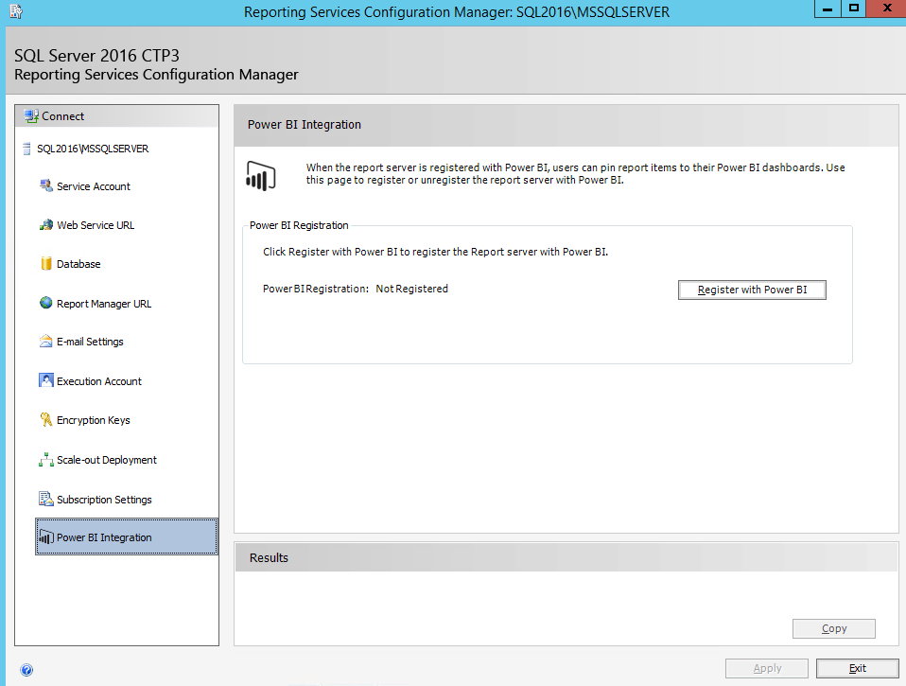Viewport: 906px width, 686px height.
Task: Click the Web Service URL globe icon
Action: 45,225
